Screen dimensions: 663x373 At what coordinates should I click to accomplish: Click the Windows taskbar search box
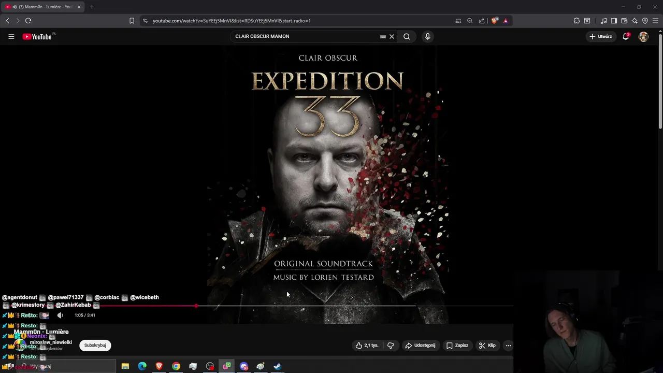(66, 366)
